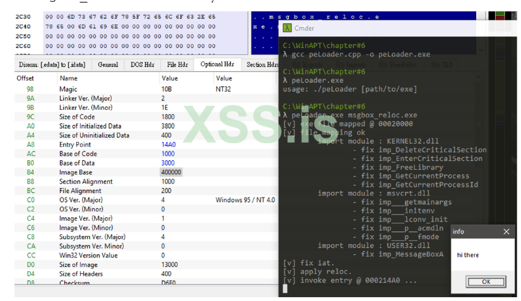This screenshot has height=301, width=521.
Task: Select the Subsystem Ver. (Major) row
Action: tap(145, 237)
